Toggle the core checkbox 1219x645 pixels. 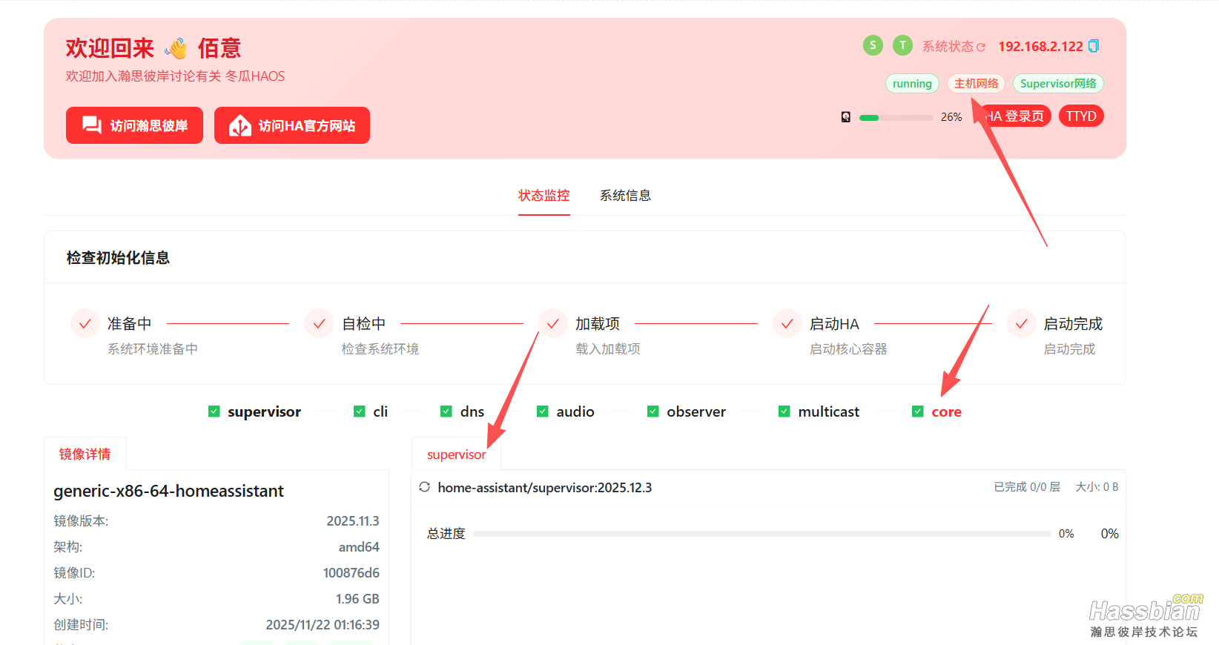918,411
